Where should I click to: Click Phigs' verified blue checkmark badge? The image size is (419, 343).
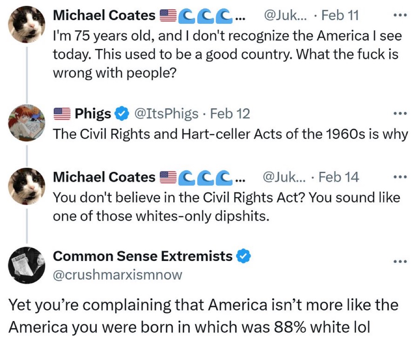[122, 114]
